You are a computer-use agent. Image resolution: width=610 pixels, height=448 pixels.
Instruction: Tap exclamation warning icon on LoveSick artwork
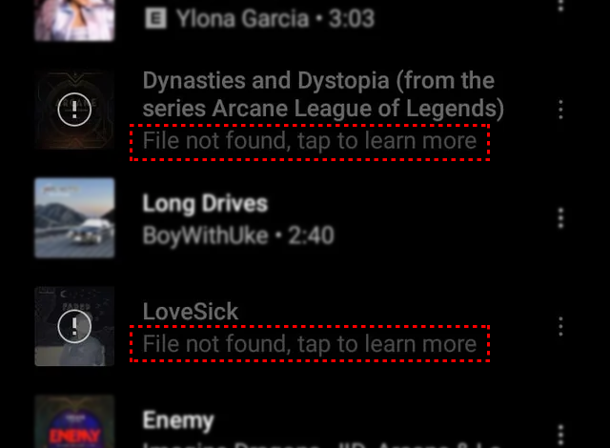[74, 326]
